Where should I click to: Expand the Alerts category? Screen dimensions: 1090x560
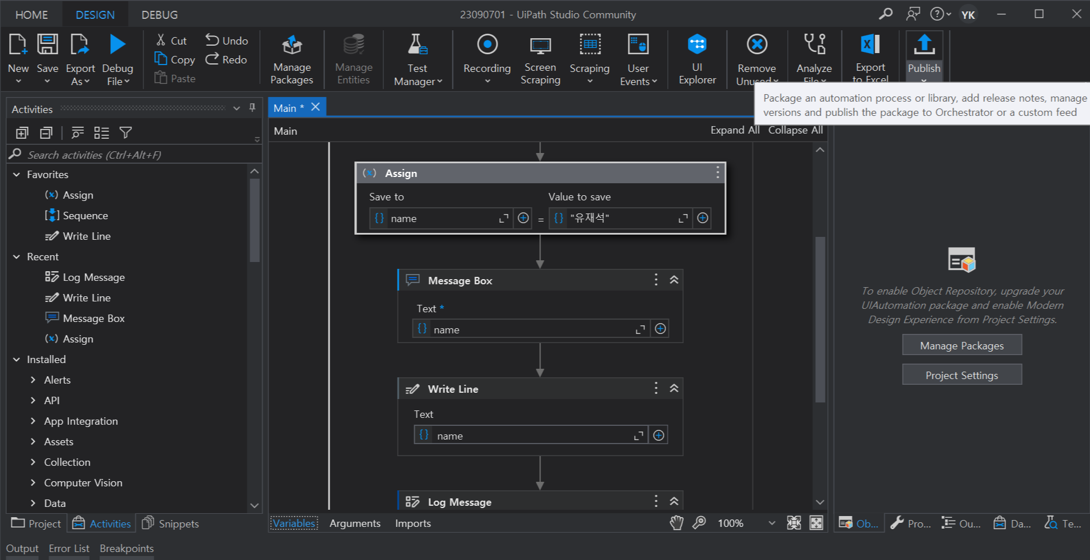pyautogui.click(x=33, y=380)
